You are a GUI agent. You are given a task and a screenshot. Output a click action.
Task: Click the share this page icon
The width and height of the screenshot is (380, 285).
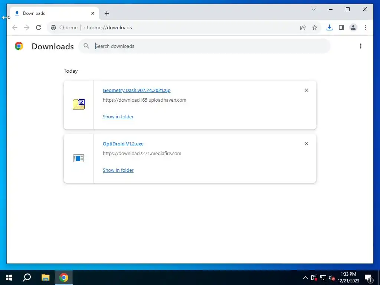point(303,27)
